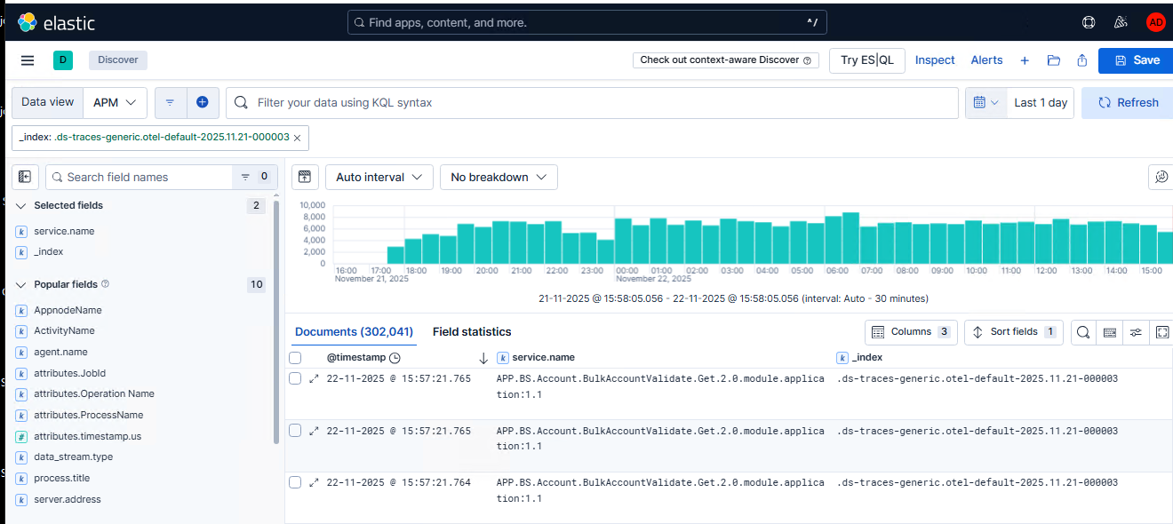Toggle the histogram chart visibility icon
The height and width of the screenshot is (524, 1173).
click(304, 177)
